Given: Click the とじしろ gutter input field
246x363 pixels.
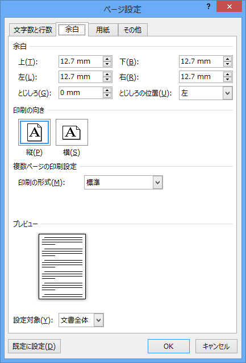Looking at the screenshot, I should tap(81, 93).
